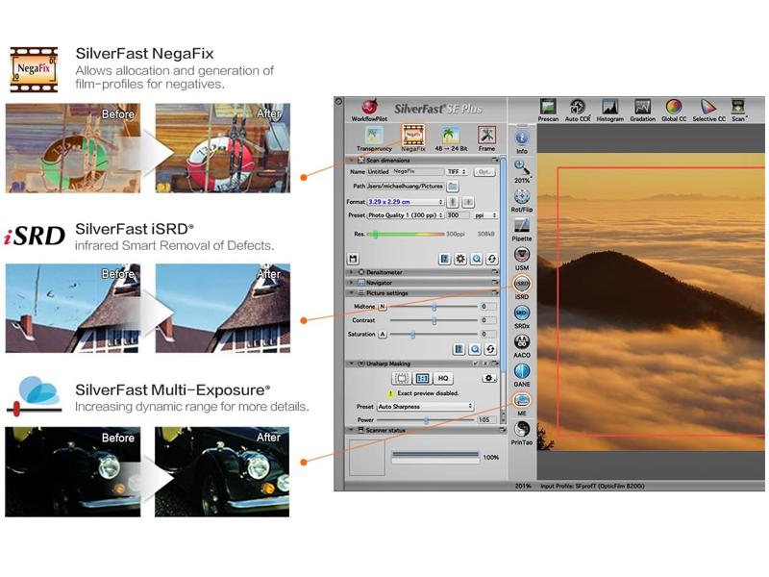Click the Name field showing Untitled
Screen dimensions: 769x577
405,172
